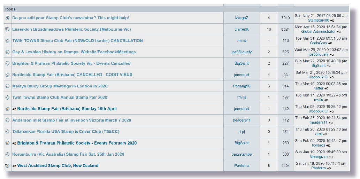Open Essendon Broadmeadows Philatelic Society topic
360x179 pixels.
pyautogui.click(x=71, y=29)
